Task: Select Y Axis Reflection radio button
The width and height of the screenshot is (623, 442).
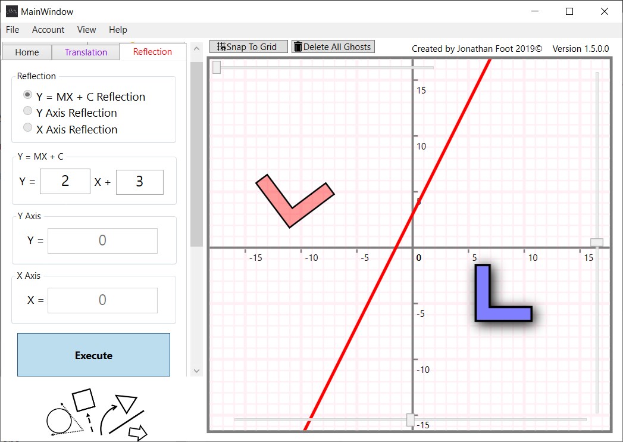Action: tap(27, 111)
